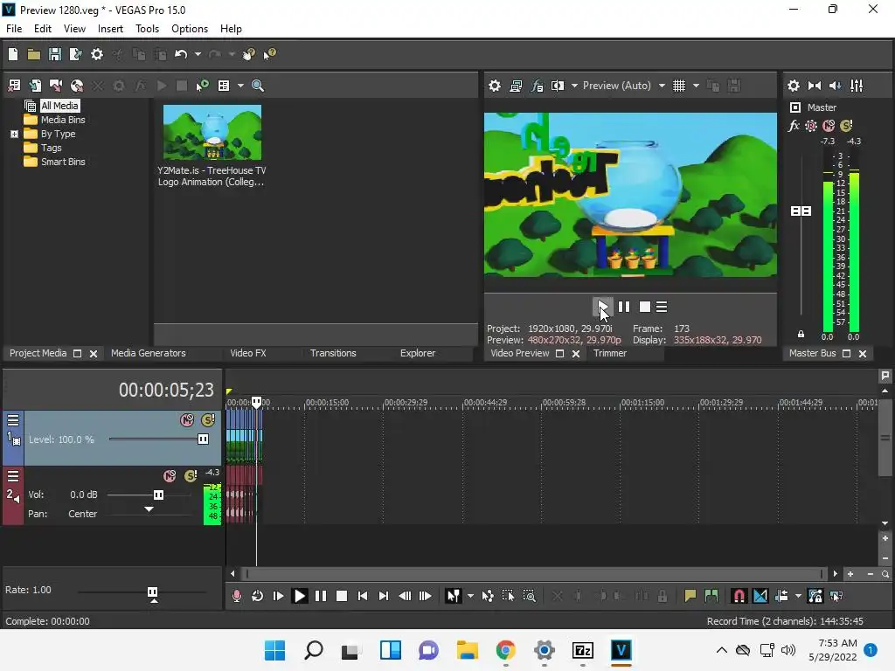This screenshot has width=895, height=671.
Task: Open Master FX in the Master Bus
Action: 794,126
